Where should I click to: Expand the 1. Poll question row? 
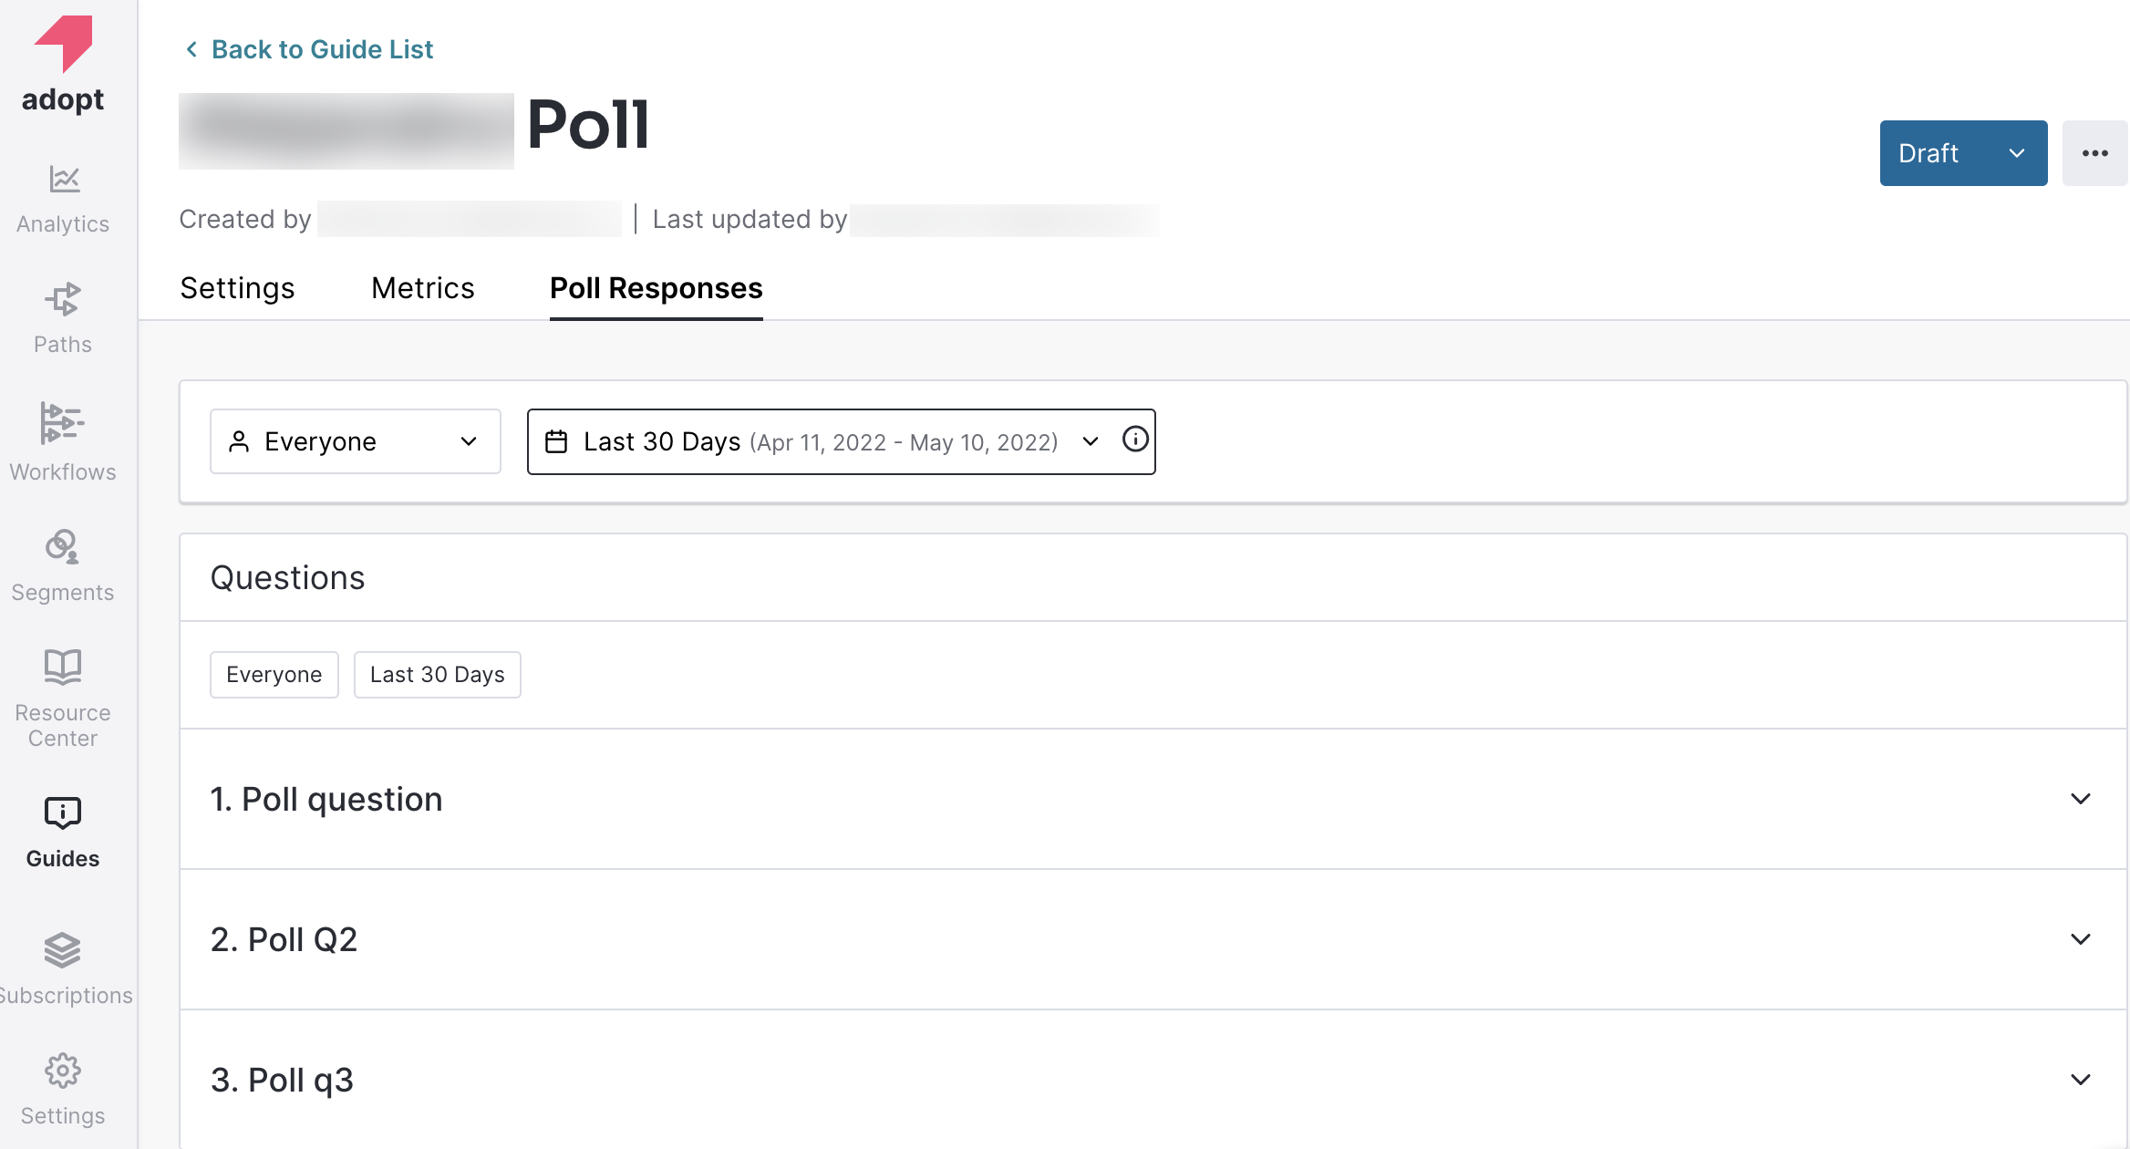pyautogui.click(x=1153, y=799)
